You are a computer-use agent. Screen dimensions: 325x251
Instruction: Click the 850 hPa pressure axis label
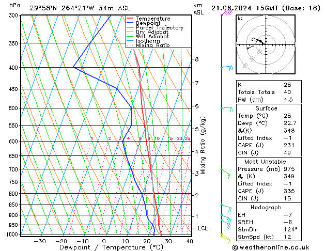(13, 205)
